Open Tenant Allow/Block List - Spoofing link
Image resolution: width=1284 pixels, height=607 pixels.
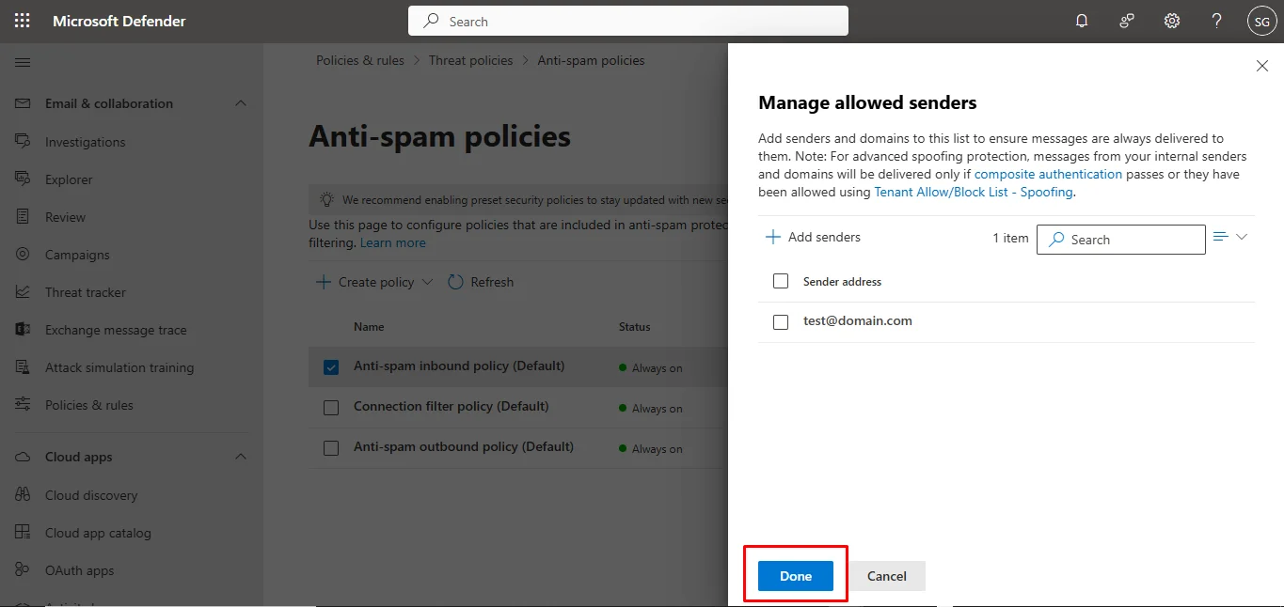point(974,192)
